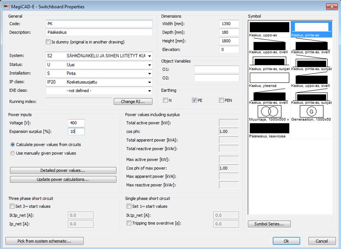
Task: Select 'Calculate power values from circuits'
Action: coord(13,145)
